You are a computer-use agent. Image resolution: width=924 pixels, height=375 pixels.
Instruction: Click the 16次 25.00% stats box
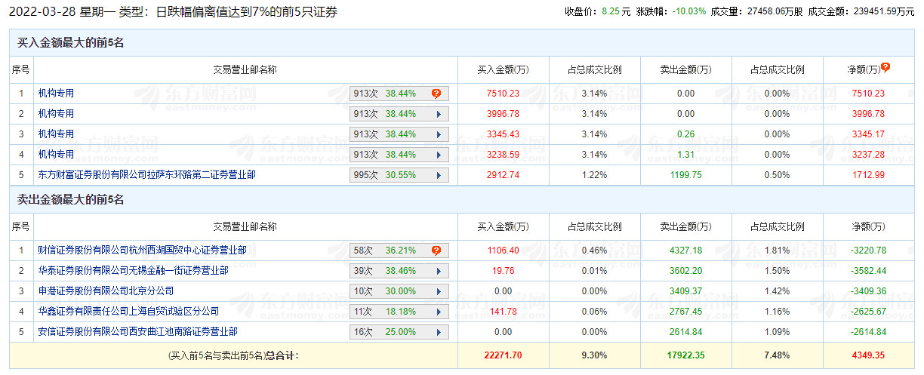click(x=399, y=332)
